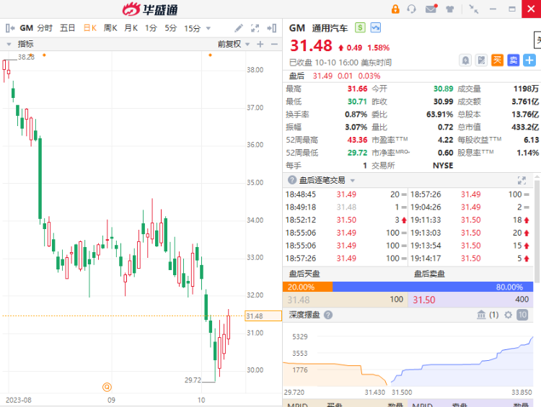Image resolution: width=541 pixels, height=407 pixels.
Task: Click the blue 卖 sell button
Action: [514, 61]
